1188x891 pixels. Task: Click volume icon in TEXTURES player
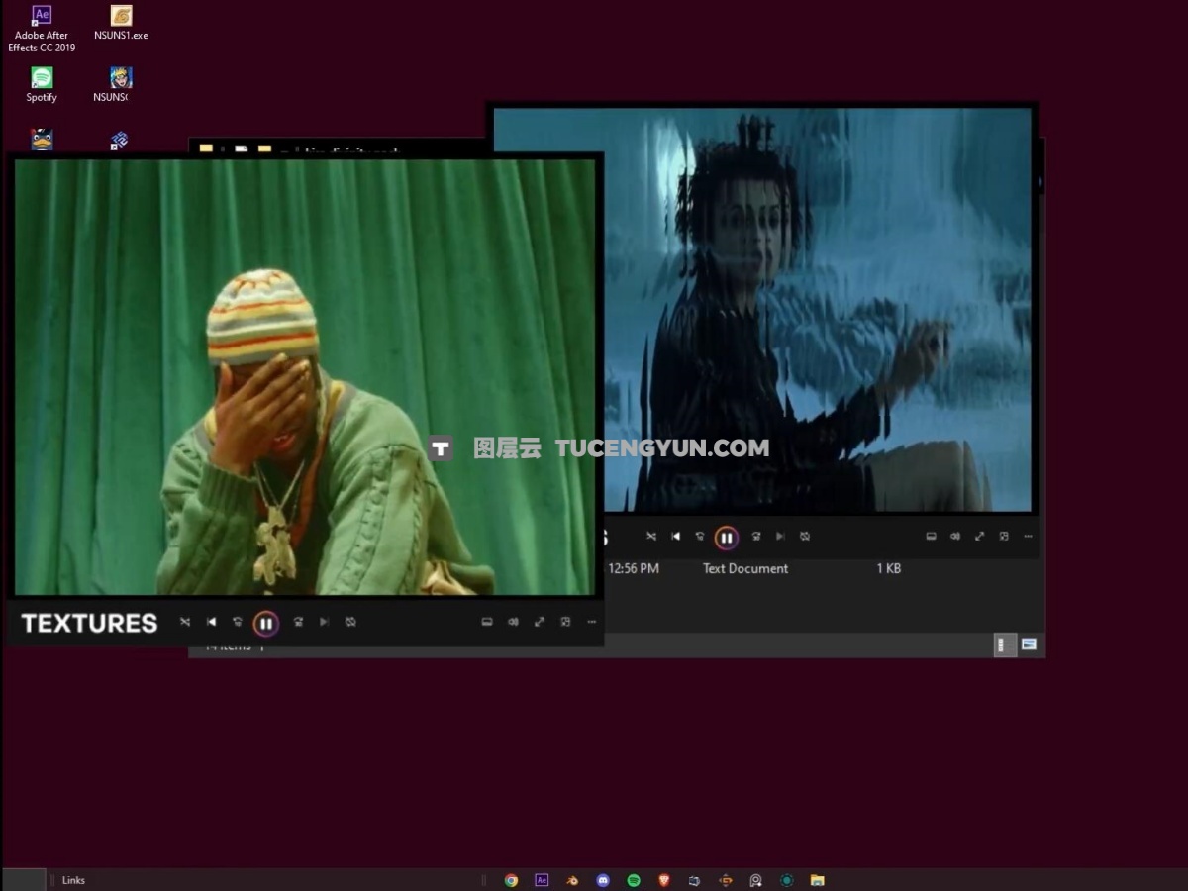pyautogui.click(x=513, y=622)
